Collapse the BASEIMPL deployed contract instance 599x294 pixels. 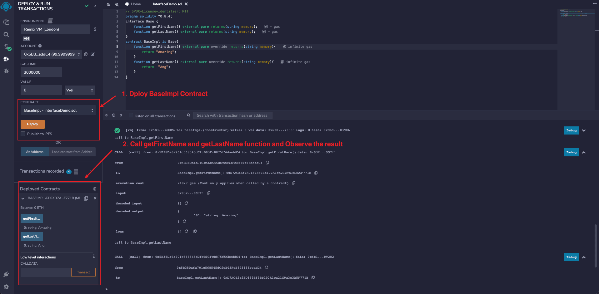click(x=23, y=198)
